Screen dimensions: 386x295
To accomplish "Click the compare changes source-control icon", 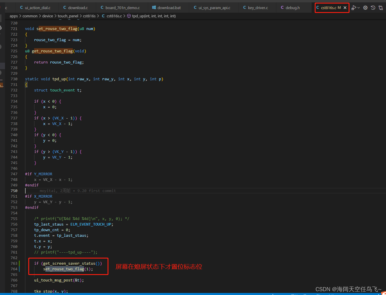I will tap(381, 8).
